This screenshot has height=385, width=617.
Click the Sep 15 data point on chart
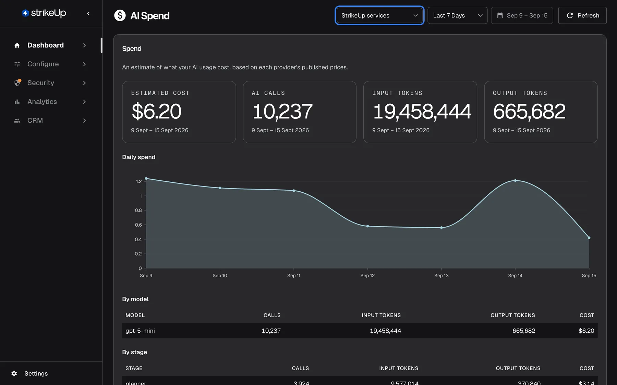tap(589, 238)
